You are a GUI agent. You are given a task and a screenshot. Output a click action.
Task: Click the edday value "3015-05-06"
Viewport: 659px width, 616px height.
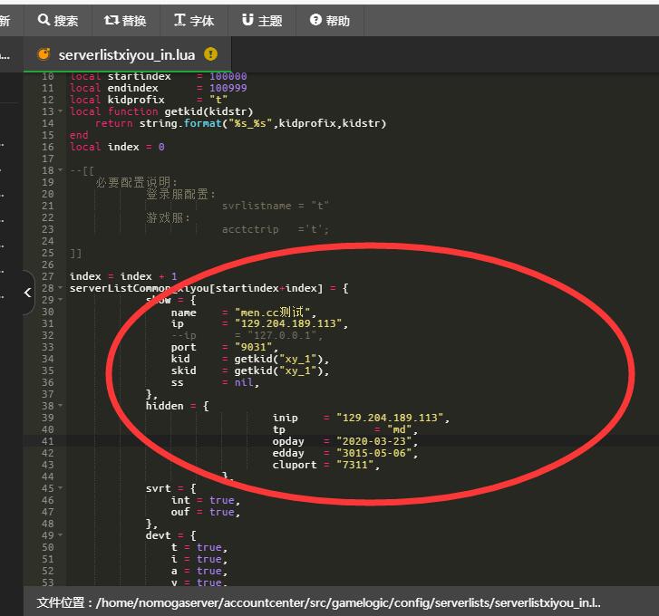[373, 453]
